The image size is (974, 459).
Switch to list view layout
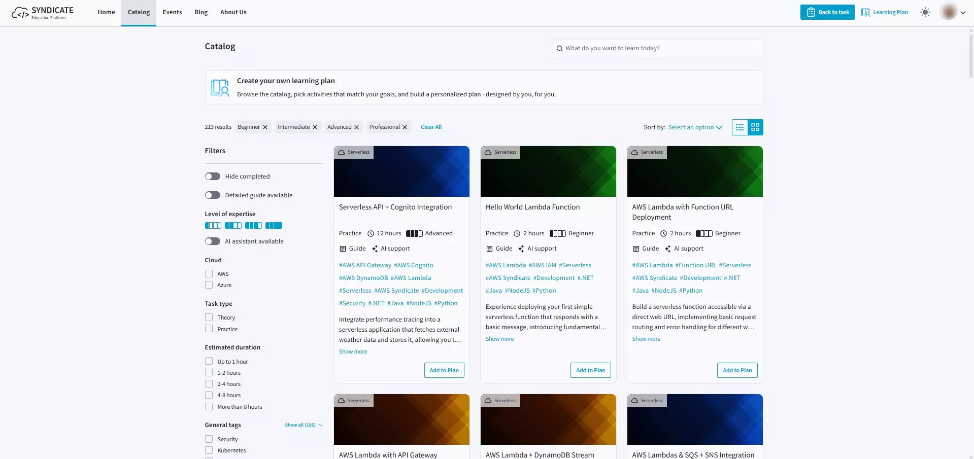740,127
